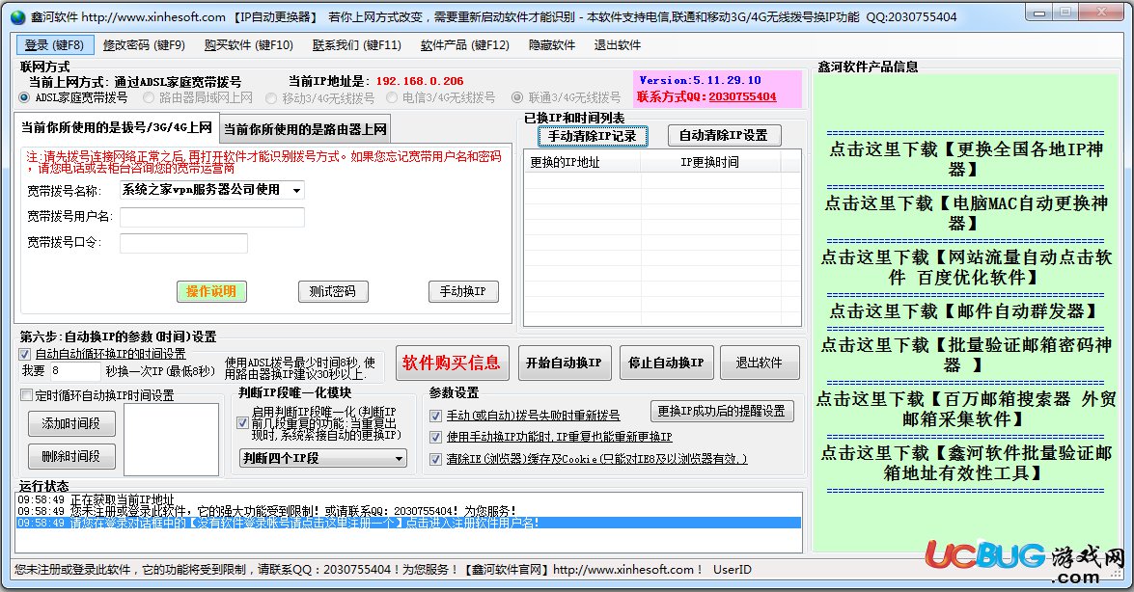Click 删除时间段 button
Viewport: 1134px width, 592px height.
click(x=71, y=457)
